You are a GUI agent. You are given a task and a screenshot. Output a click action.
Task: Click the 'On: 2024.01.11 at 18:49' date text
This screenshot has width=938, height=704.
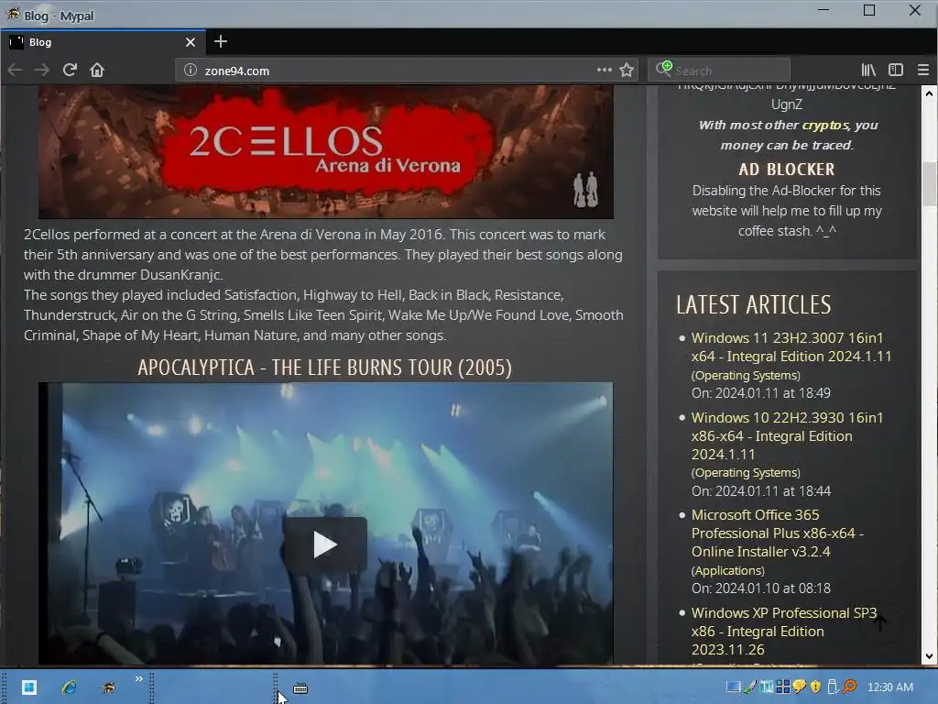point(761,393)
